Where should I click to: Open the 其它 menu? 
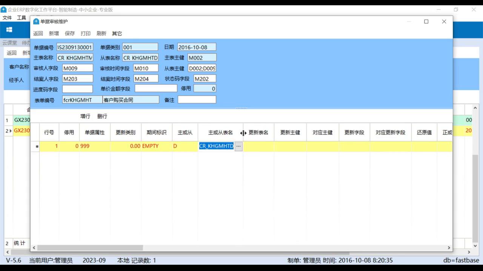117,33
